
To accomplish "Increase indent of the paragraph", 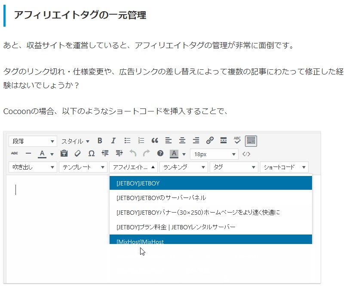I will pos(119,153).
